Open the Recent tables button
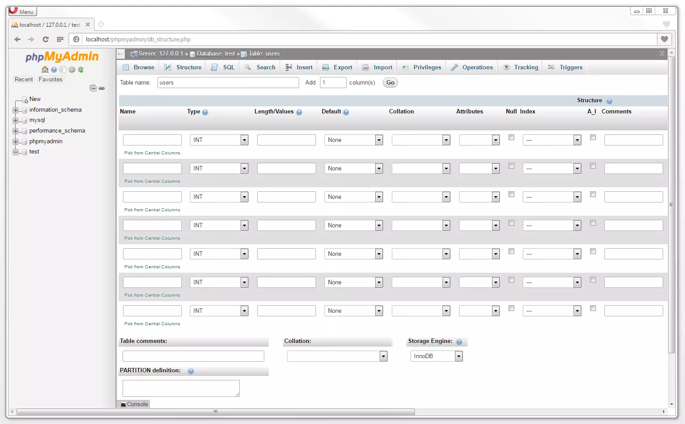The height and width of the screenshot is (424, 685). click(x=24, y=80)
